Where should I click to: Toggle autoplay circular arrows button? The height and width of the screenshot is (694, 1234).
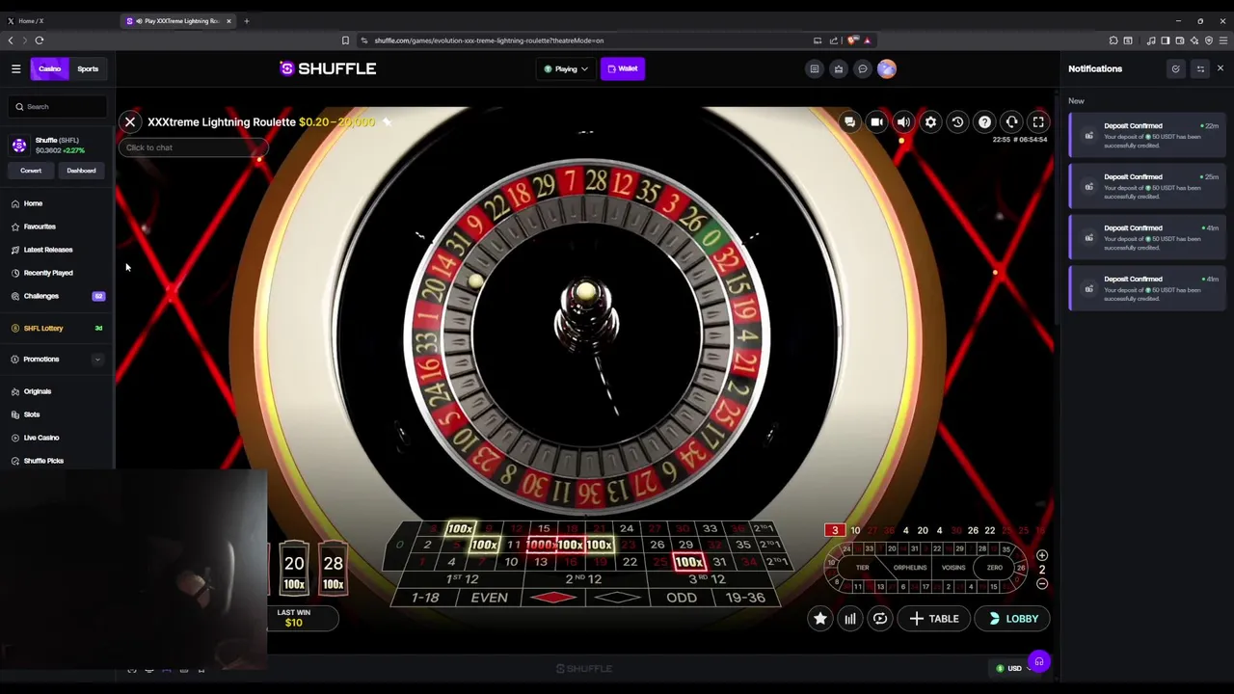pos(880,619)
